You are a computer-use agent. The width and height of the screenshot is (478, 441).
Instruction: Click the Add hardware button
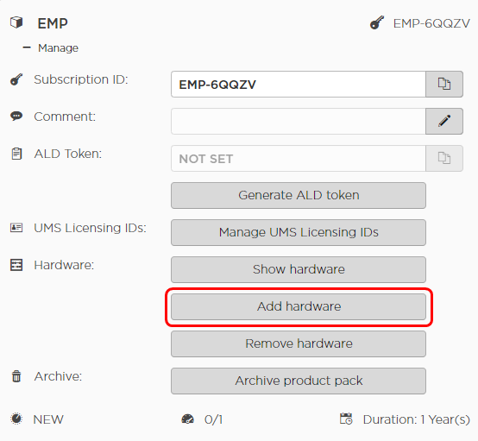tap(299, 307)
